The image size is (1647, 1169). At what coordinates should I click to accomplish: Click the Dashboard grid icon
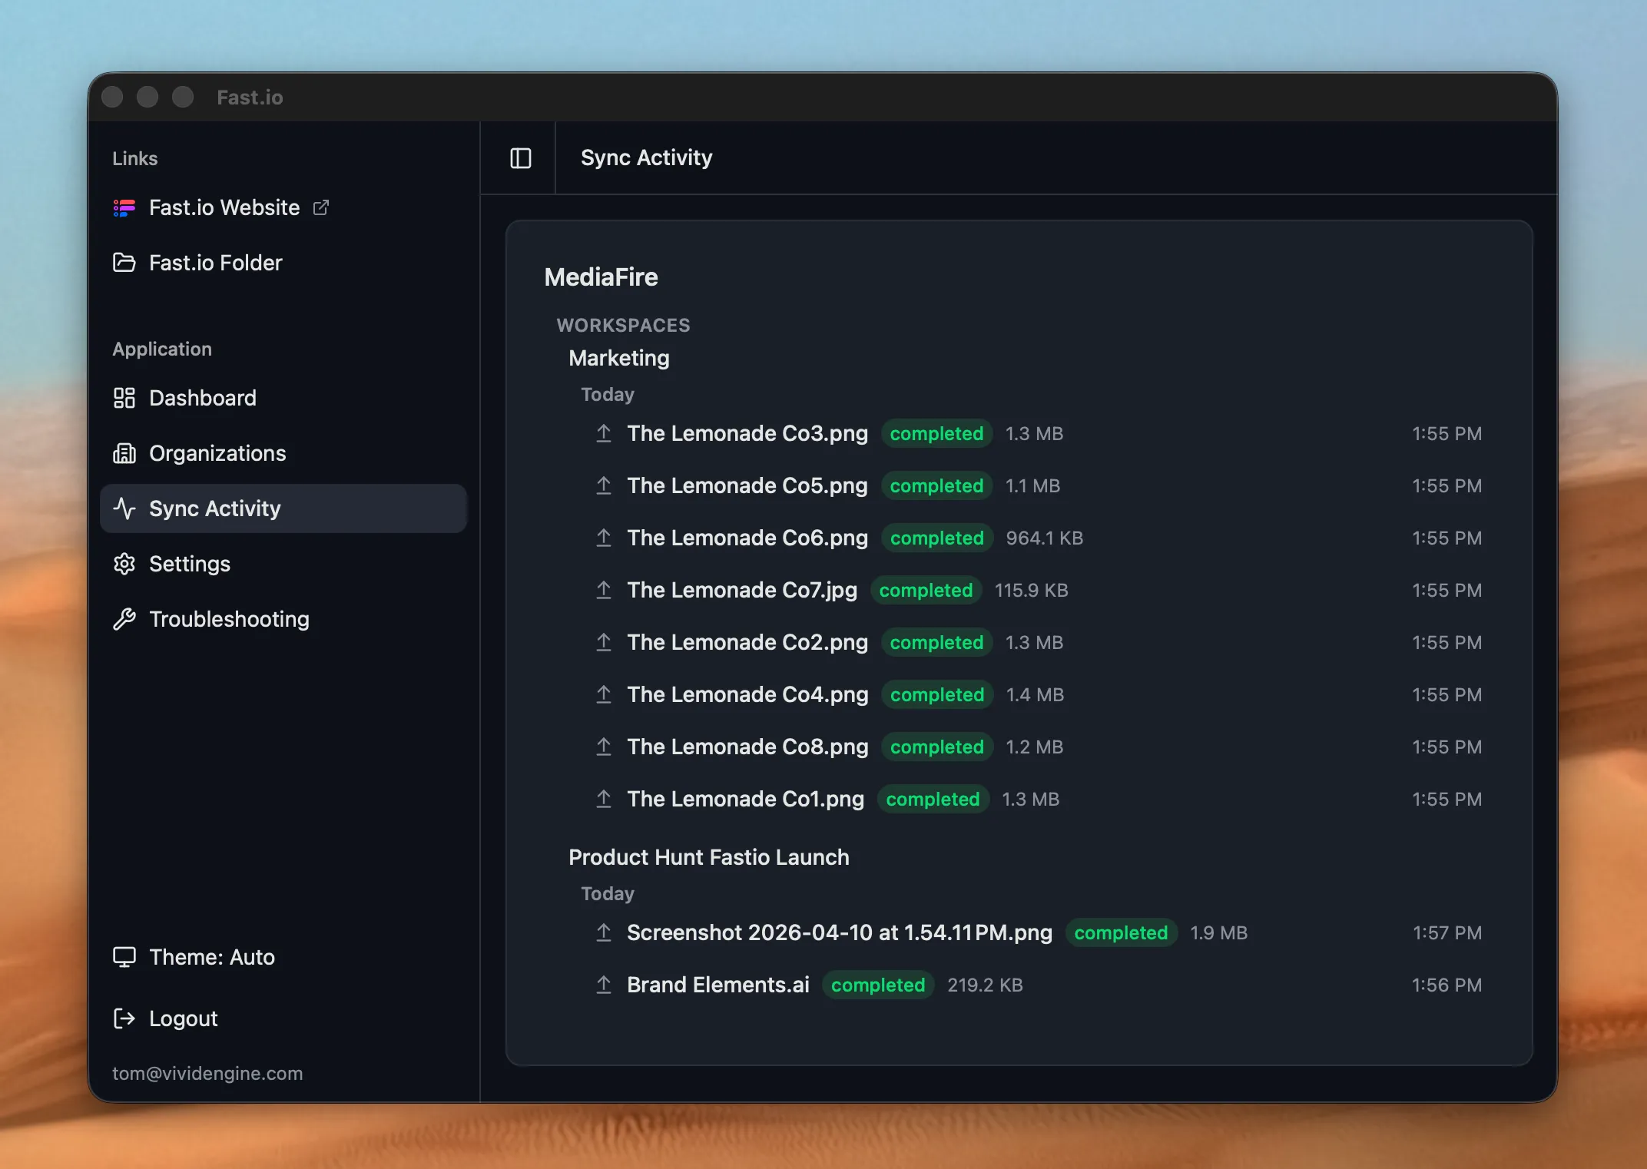125,398
